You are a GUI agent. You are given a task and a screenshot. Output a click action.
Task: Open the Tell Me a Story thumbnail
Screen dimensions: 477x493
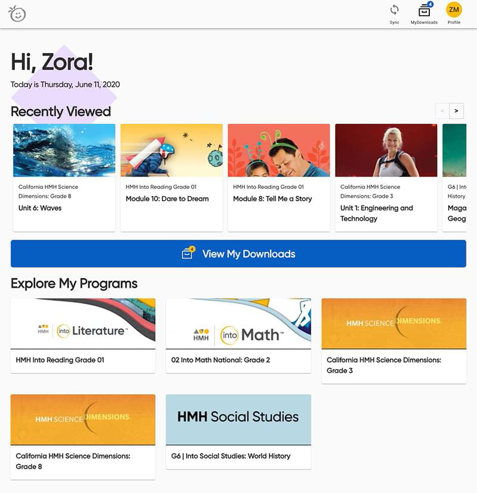tap(279, 150)
